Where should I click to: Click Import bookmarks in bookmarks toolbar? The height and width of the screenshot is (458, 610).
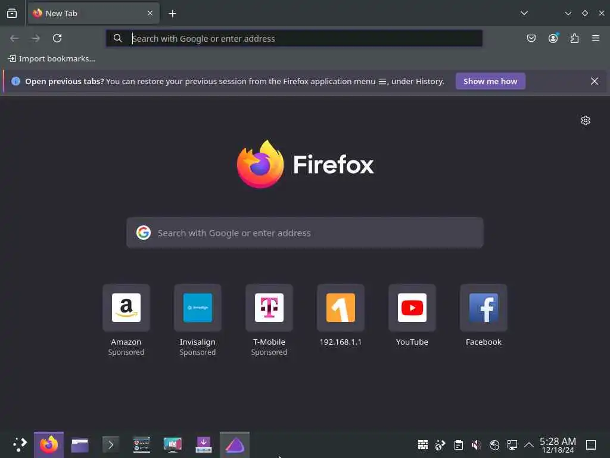[52, 59]
